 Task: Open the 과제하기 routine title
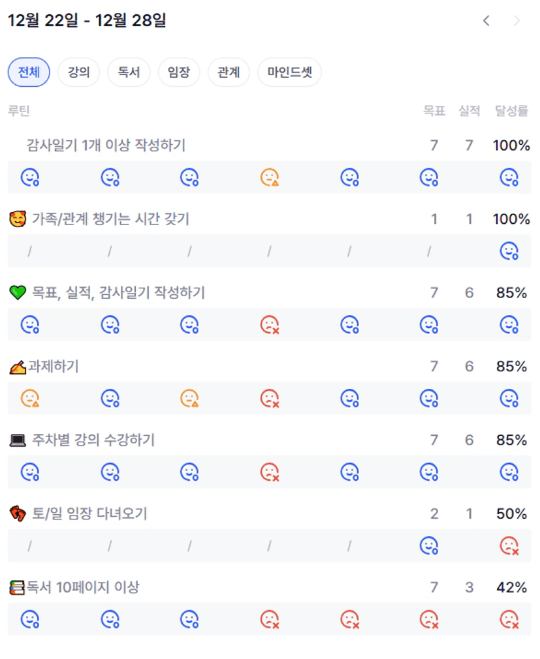(x=52, y=367)
